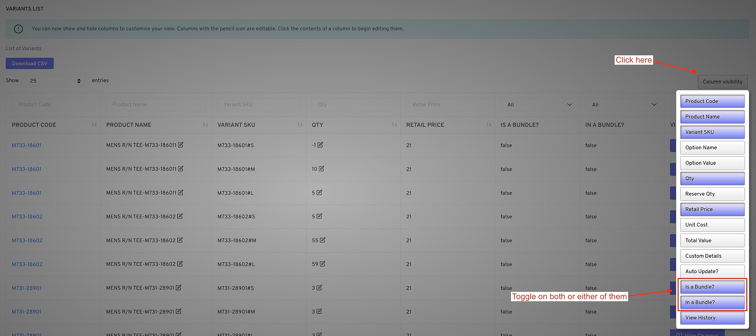
Task: Click edit icon beside qty 59
Action: 322,264
